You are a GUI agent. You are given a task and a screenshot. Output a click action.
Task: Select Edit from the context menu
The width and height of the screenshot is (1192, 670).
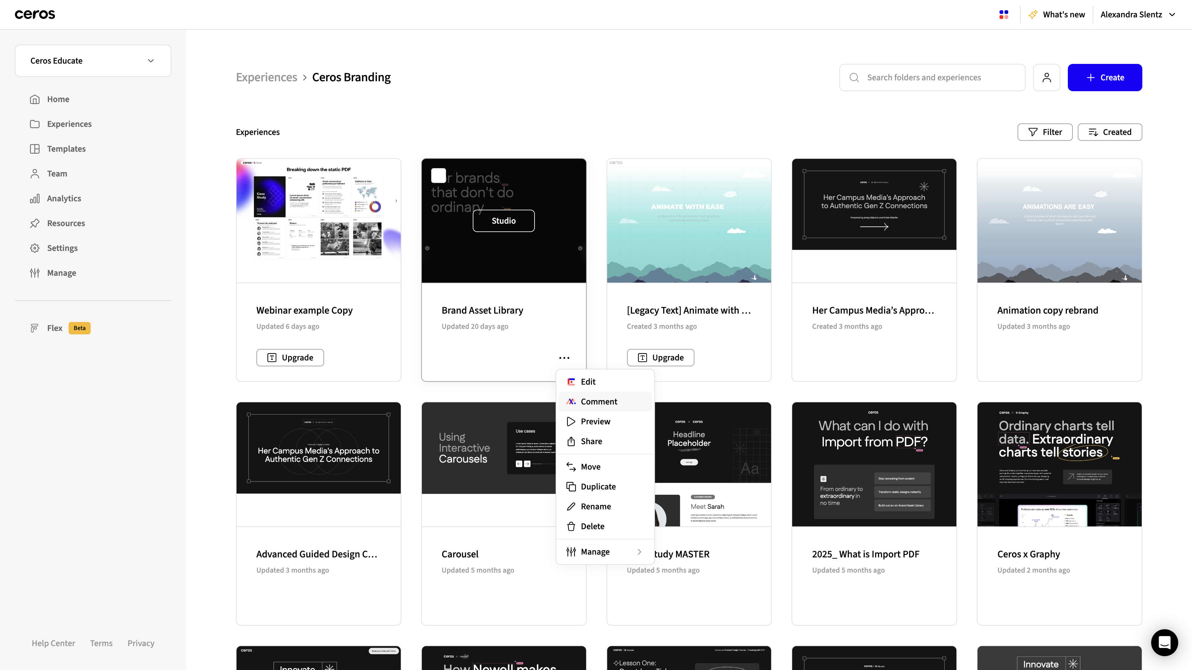coord(605,382)
